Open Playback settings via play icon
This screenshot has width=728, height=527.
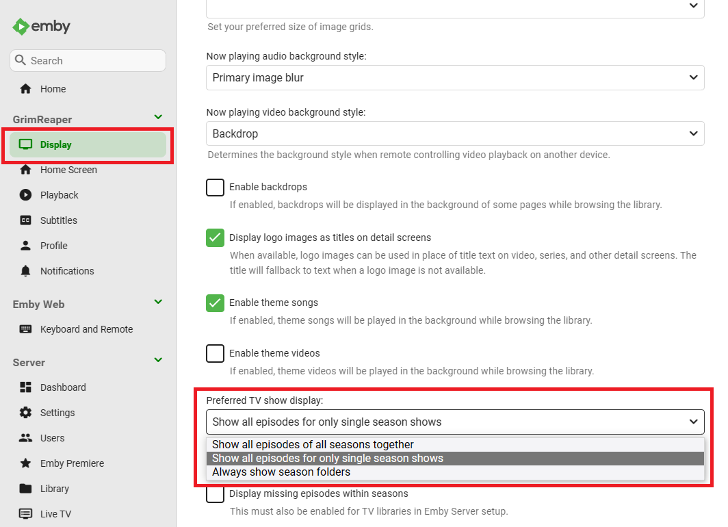26,195
